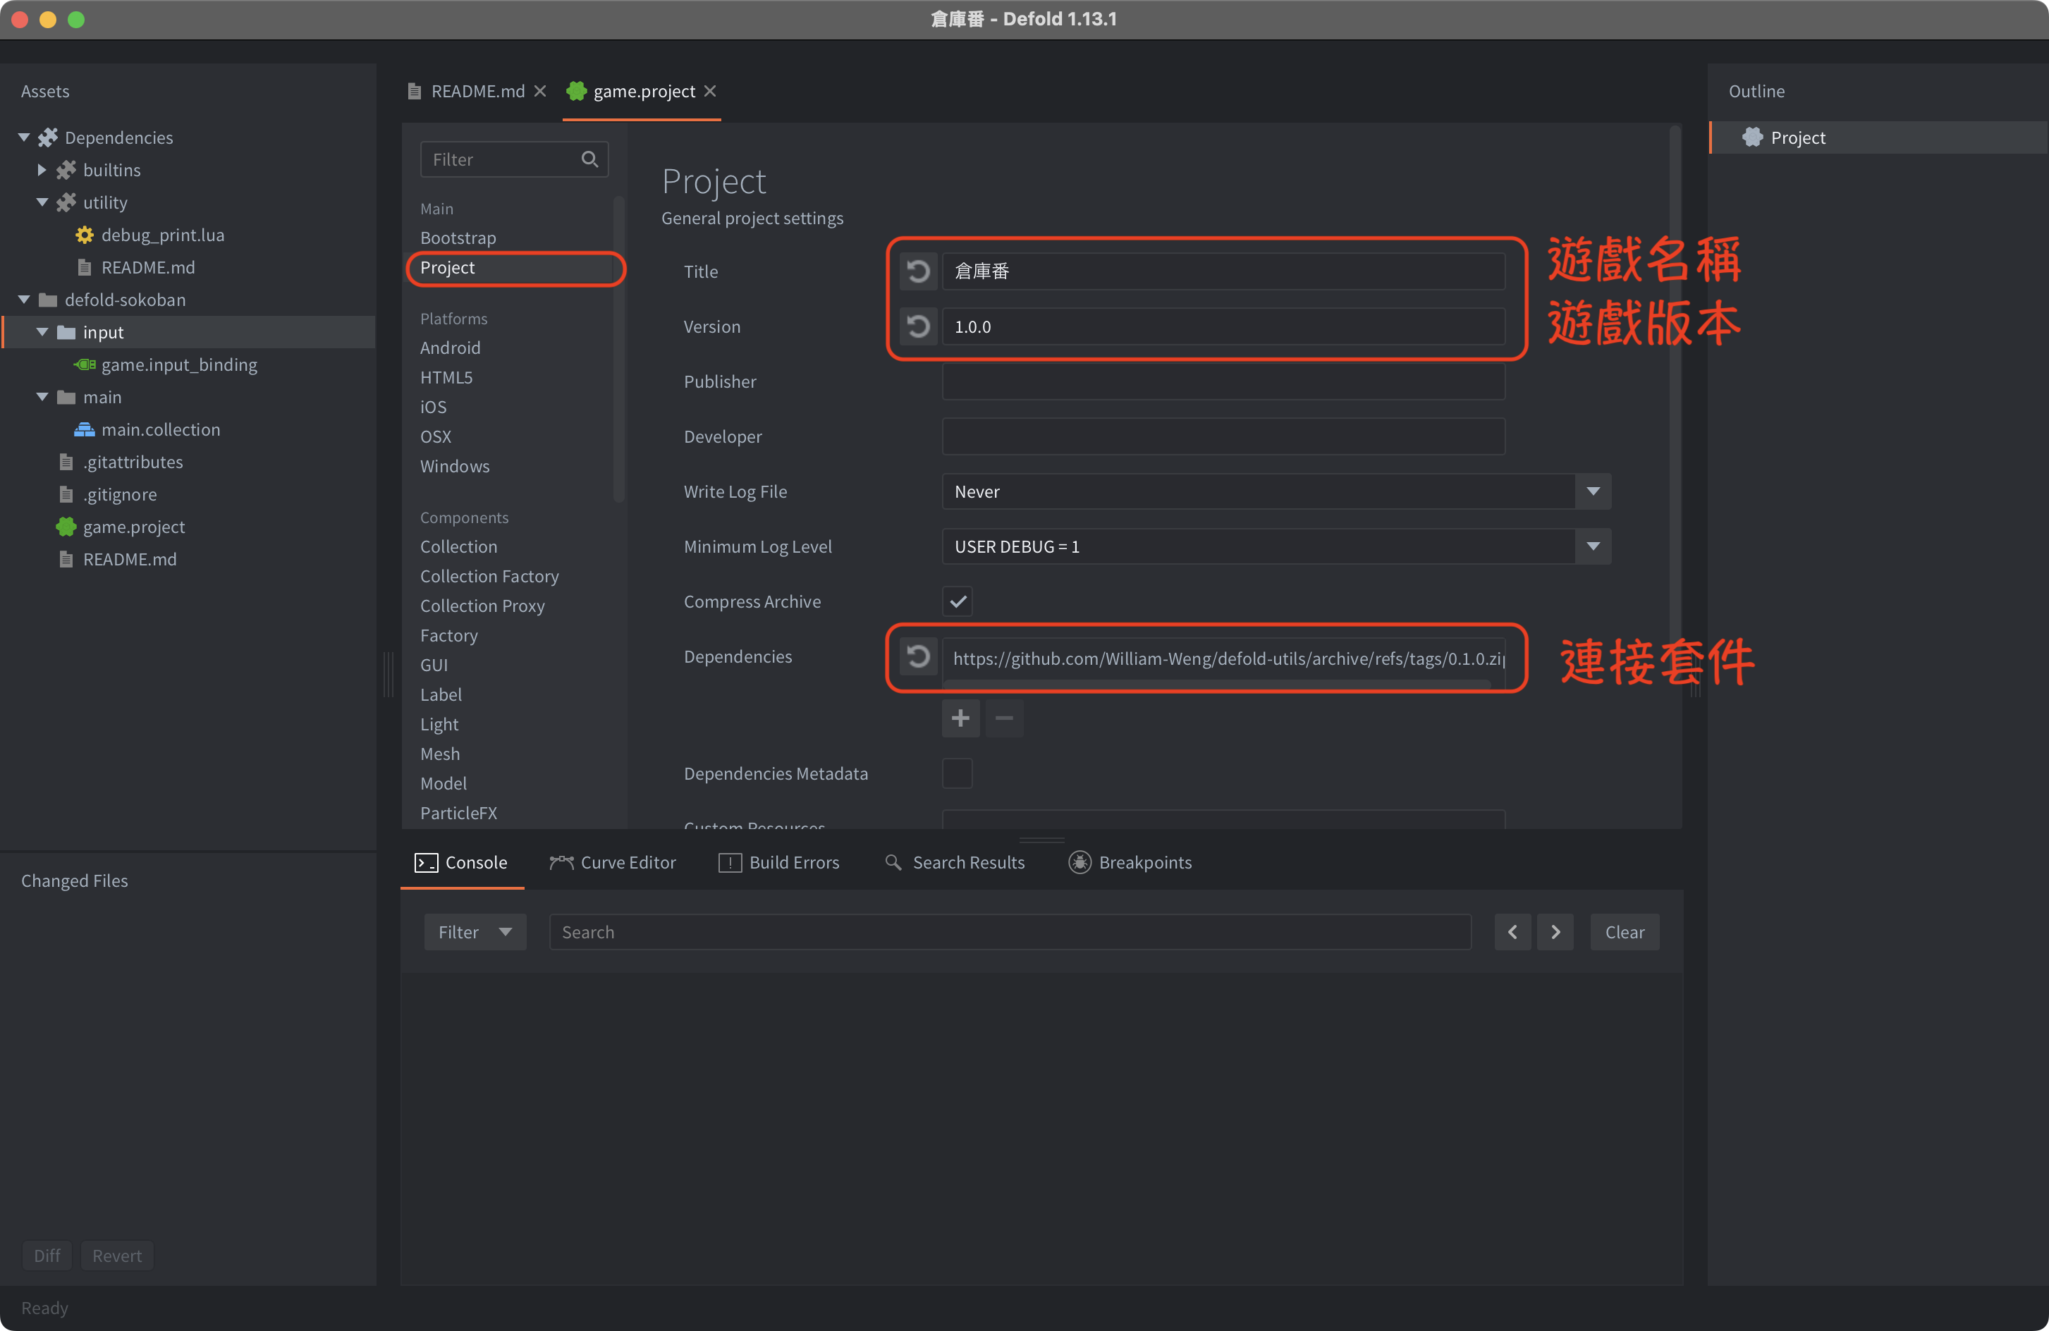Uncheck the Compress Archive checkbox
Viewport: 2049px width, 1331px height.
(958, 602)
